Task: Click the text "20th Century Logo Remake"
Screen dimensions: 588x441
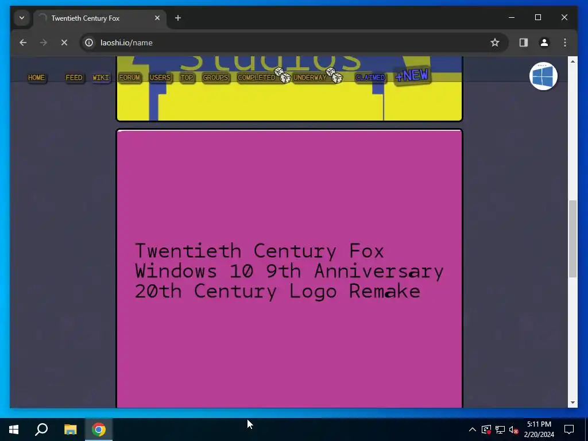Action: pos(277,291)
